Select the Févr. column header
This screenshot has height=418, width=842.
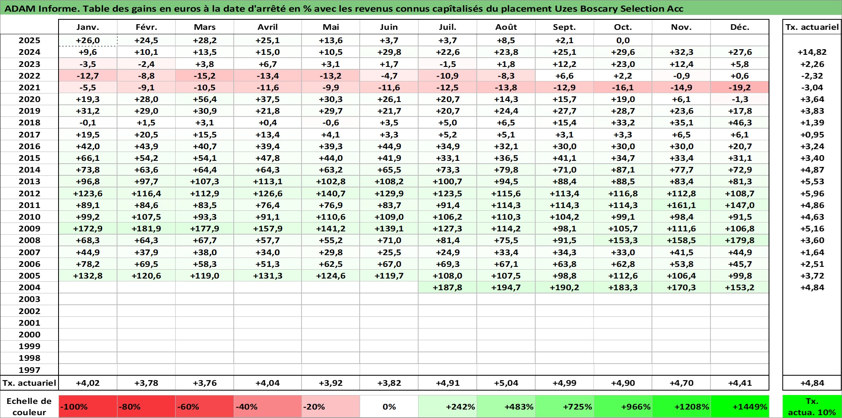[x=146, y=27]
